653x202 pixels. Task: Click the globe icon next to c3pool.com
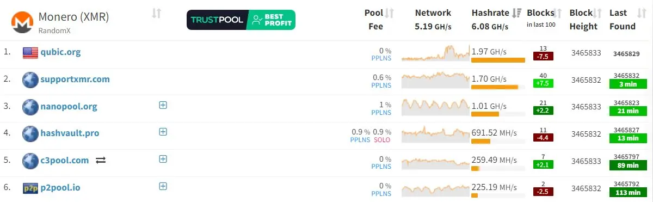tap(30, 161)
